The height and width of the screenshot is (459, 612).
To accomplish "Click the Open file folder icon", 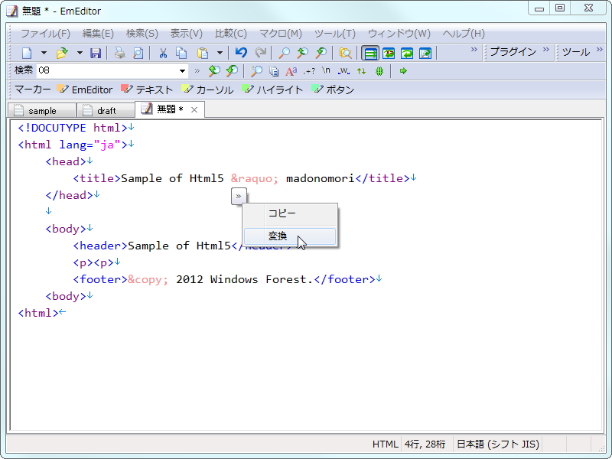I will coord(62,53).
